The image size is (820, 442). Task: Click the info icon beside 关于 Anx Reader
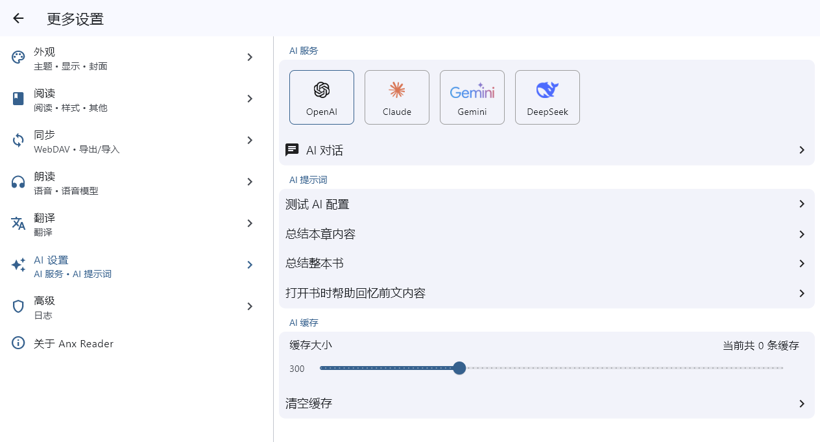coord(18,343)
